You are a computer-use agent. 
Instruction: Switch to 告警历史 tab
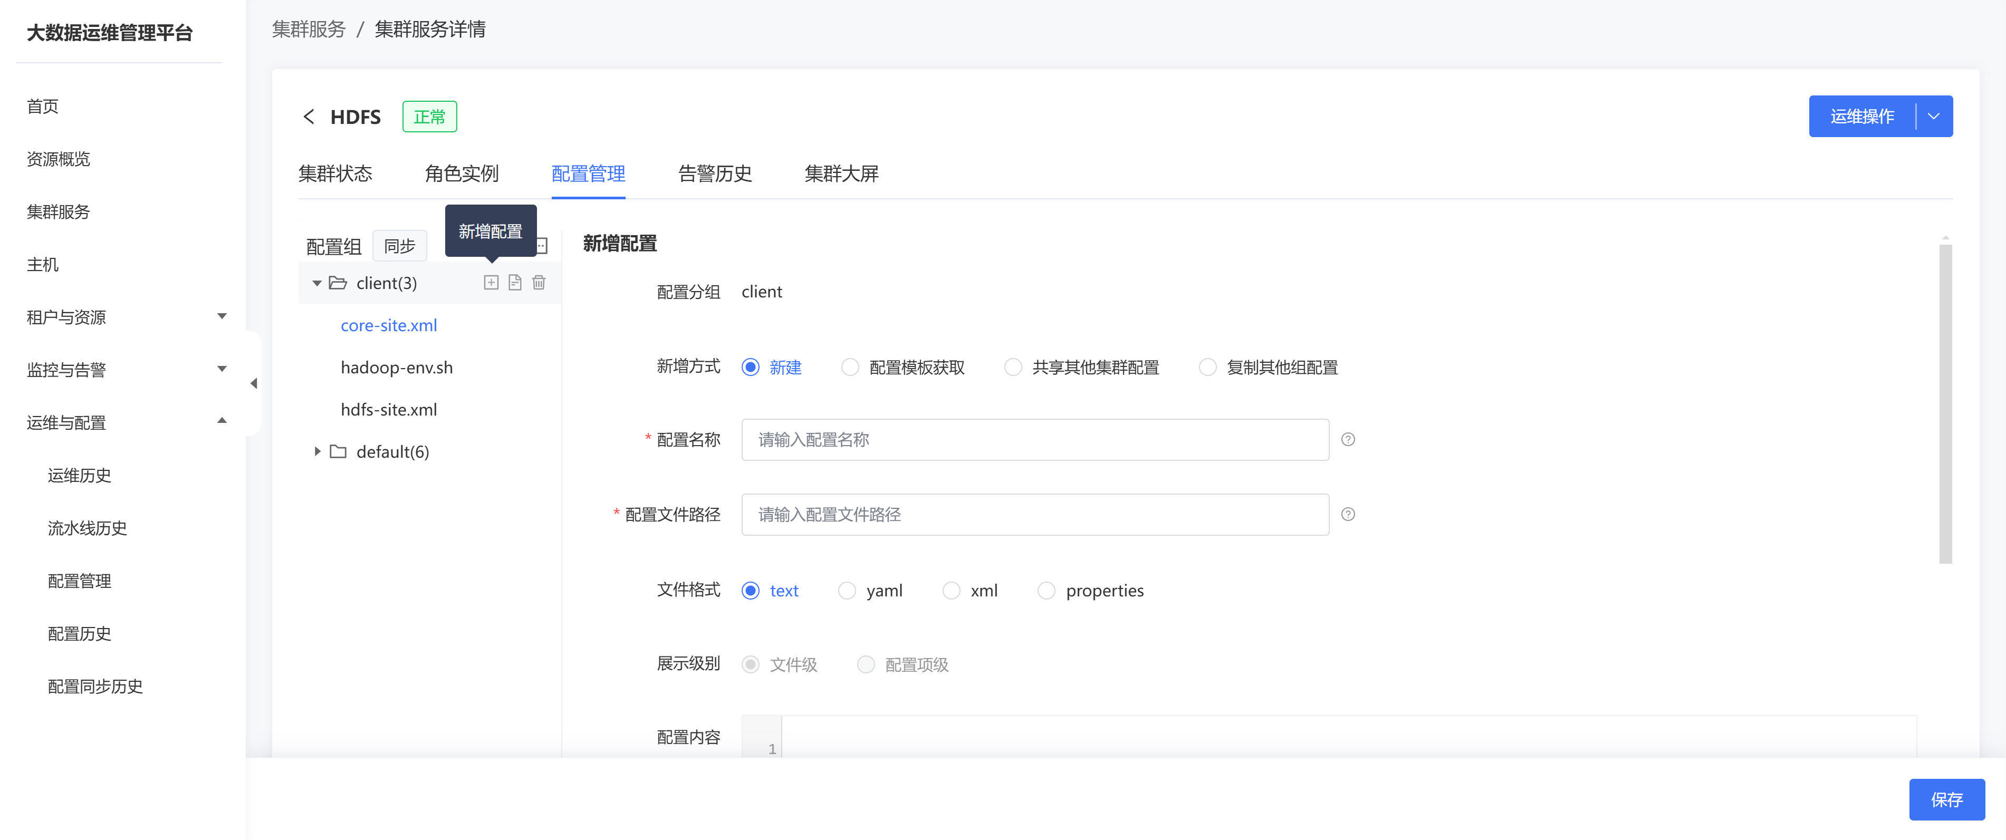pos(715,173)
